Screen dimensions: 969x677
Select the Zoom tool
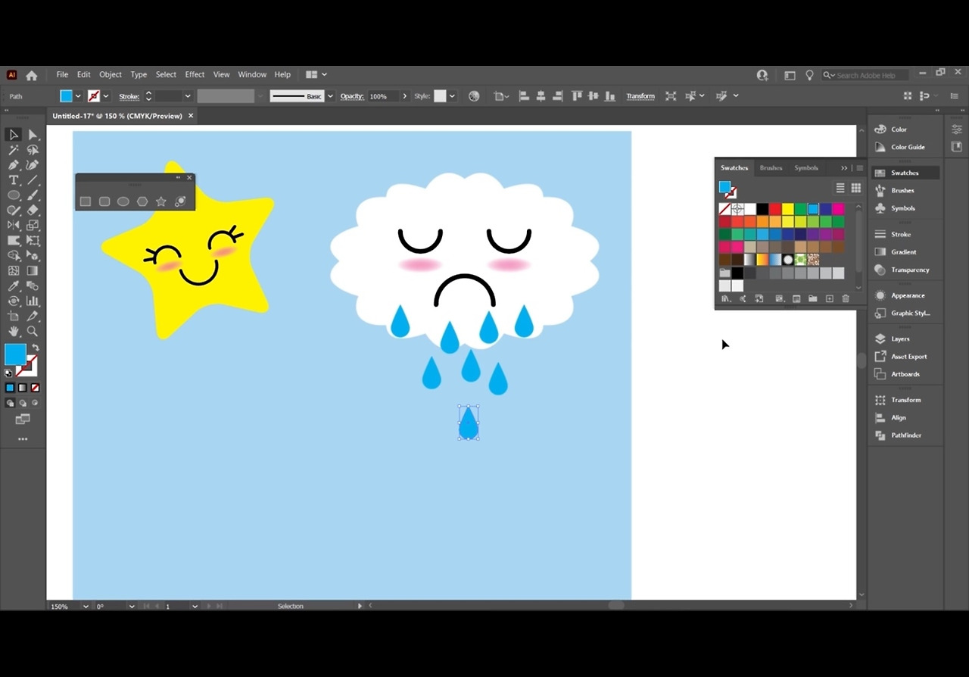pyautogui.click(x=33, y=331)
